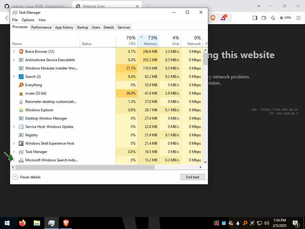This screenshot has width=305, height=229.
Task: Click the horizontal scrollbar right arrow
Action: (x=200, y=167)
